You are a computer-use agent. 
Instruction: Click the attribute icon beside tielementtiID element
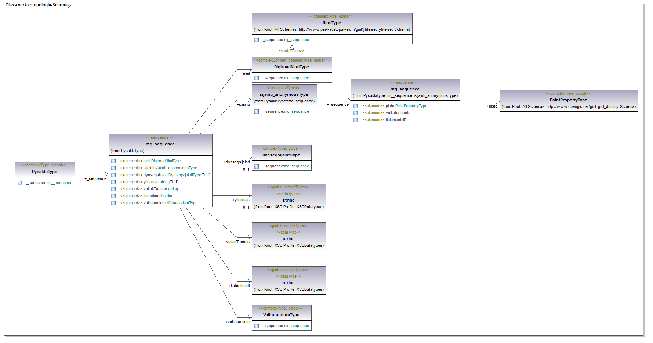coord(356,120)
